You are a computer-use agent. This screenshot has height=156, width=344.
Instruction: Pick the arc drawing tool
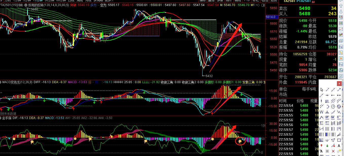coord(328,106)
